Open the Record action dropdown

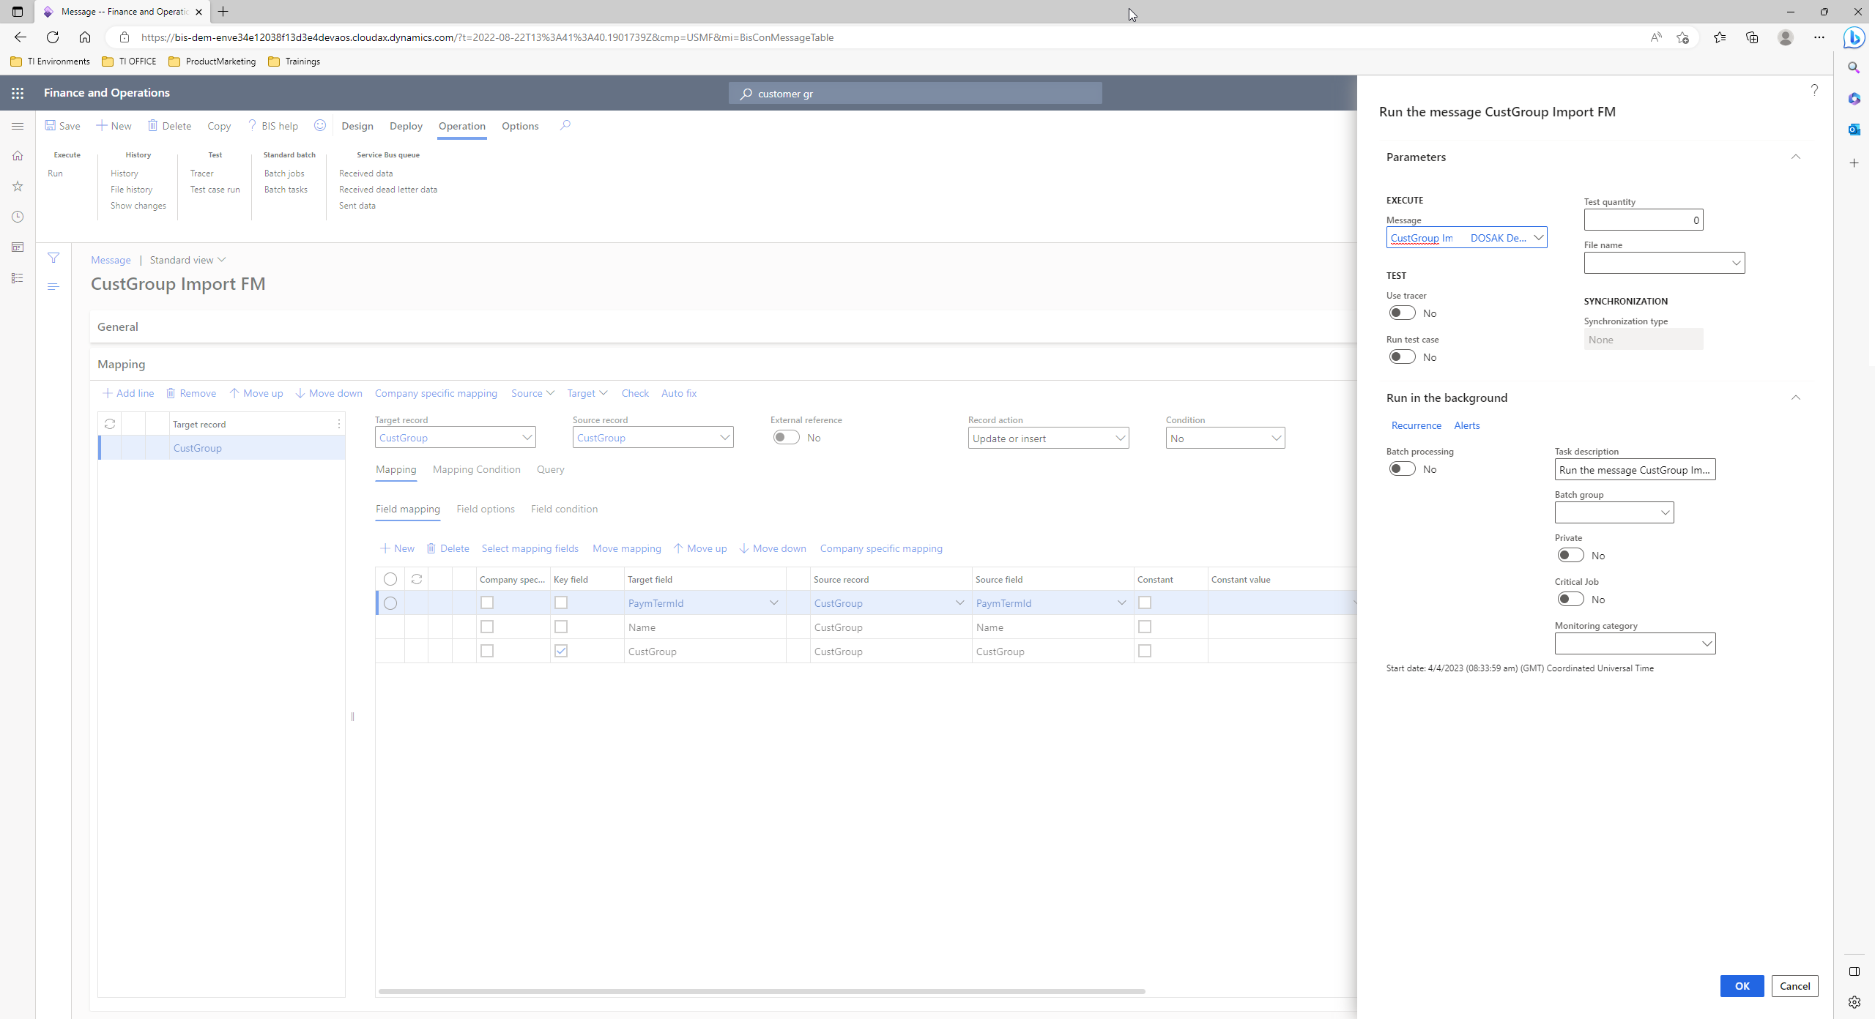(1120, 438)
